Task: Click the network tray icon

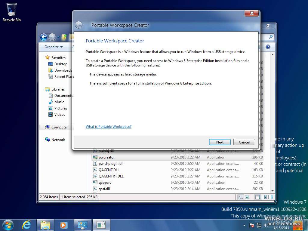Action: [x=259, y=226]
